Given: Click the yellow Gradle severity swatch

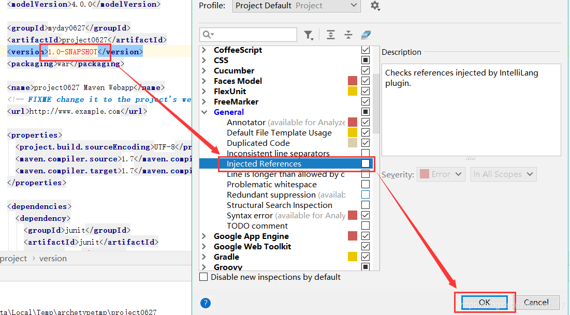Looking at the screenshot, I should [352, 257].
